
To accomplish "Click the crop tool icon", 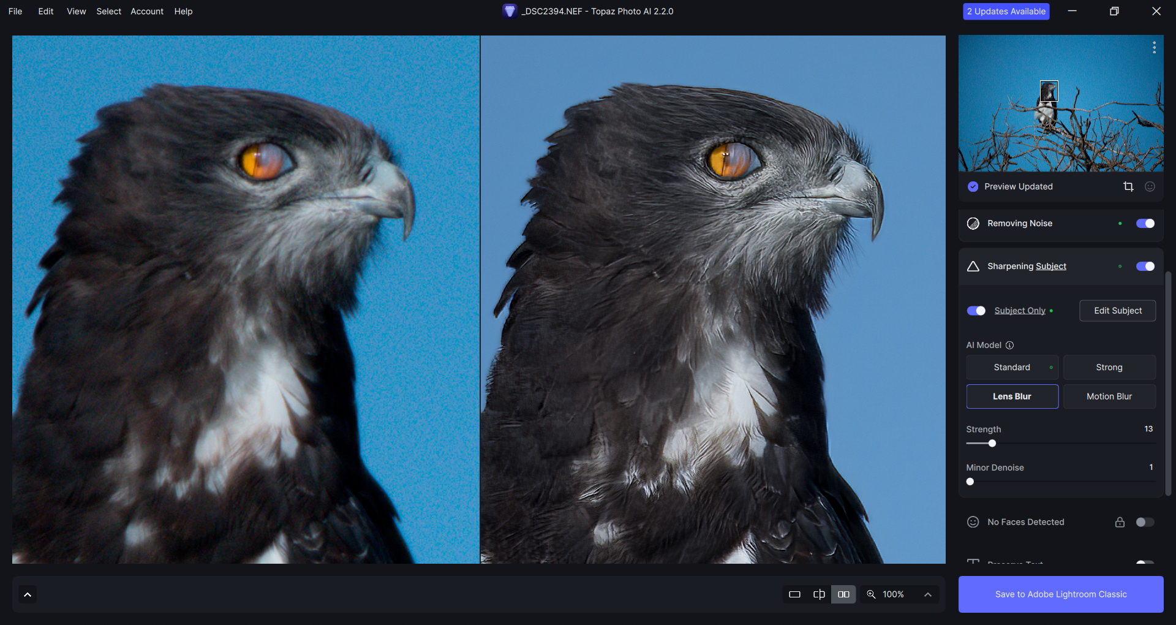I will click(x=1128, y=187).
